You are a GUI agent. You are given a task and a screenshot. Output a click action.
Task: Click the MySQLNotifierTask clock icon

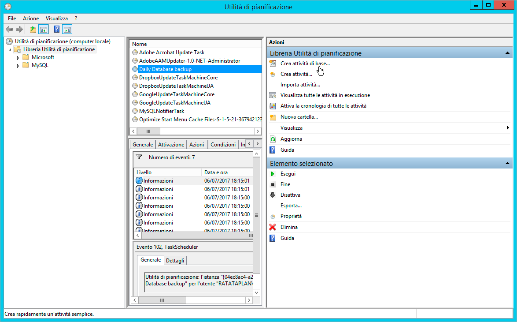pyautogui.click(x=135, y=111)
